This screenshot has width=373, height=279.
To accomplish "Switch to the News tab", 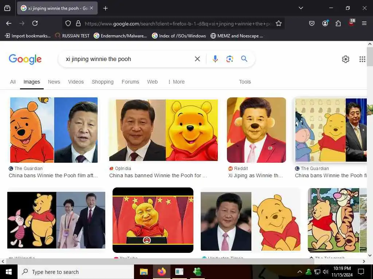I will [54, 82].
